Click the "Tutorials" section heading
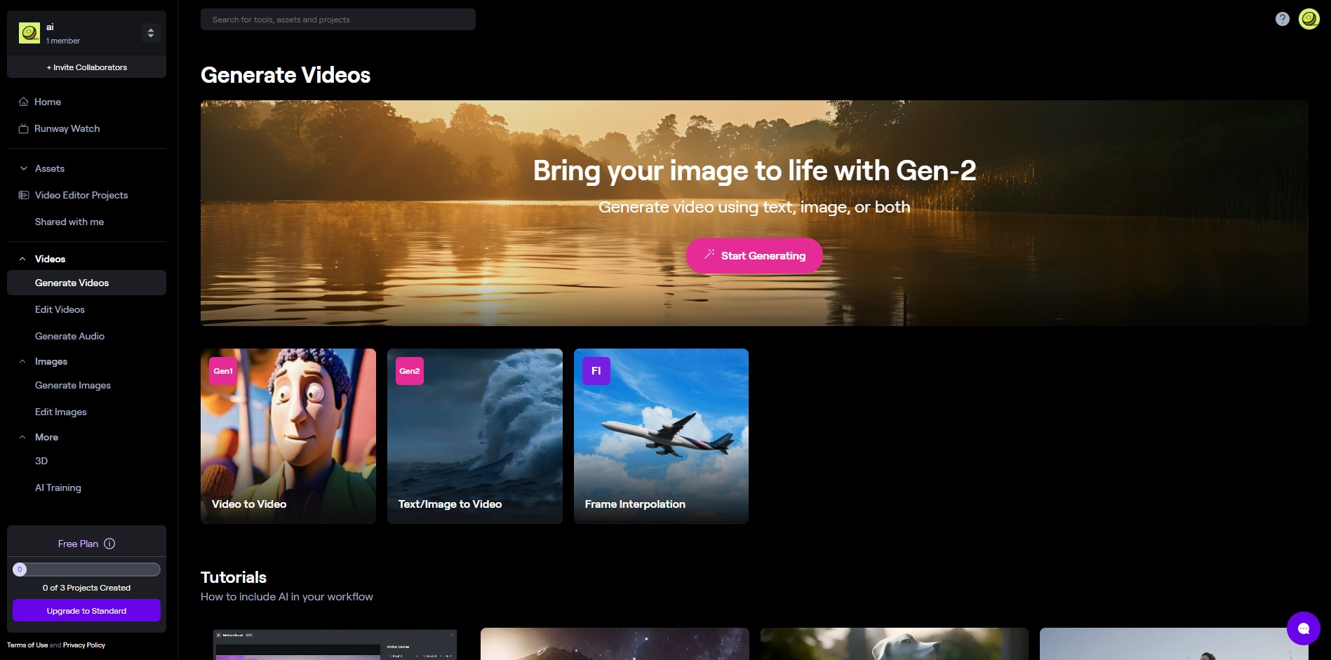 pyautogui.click(x=234, y=577)
